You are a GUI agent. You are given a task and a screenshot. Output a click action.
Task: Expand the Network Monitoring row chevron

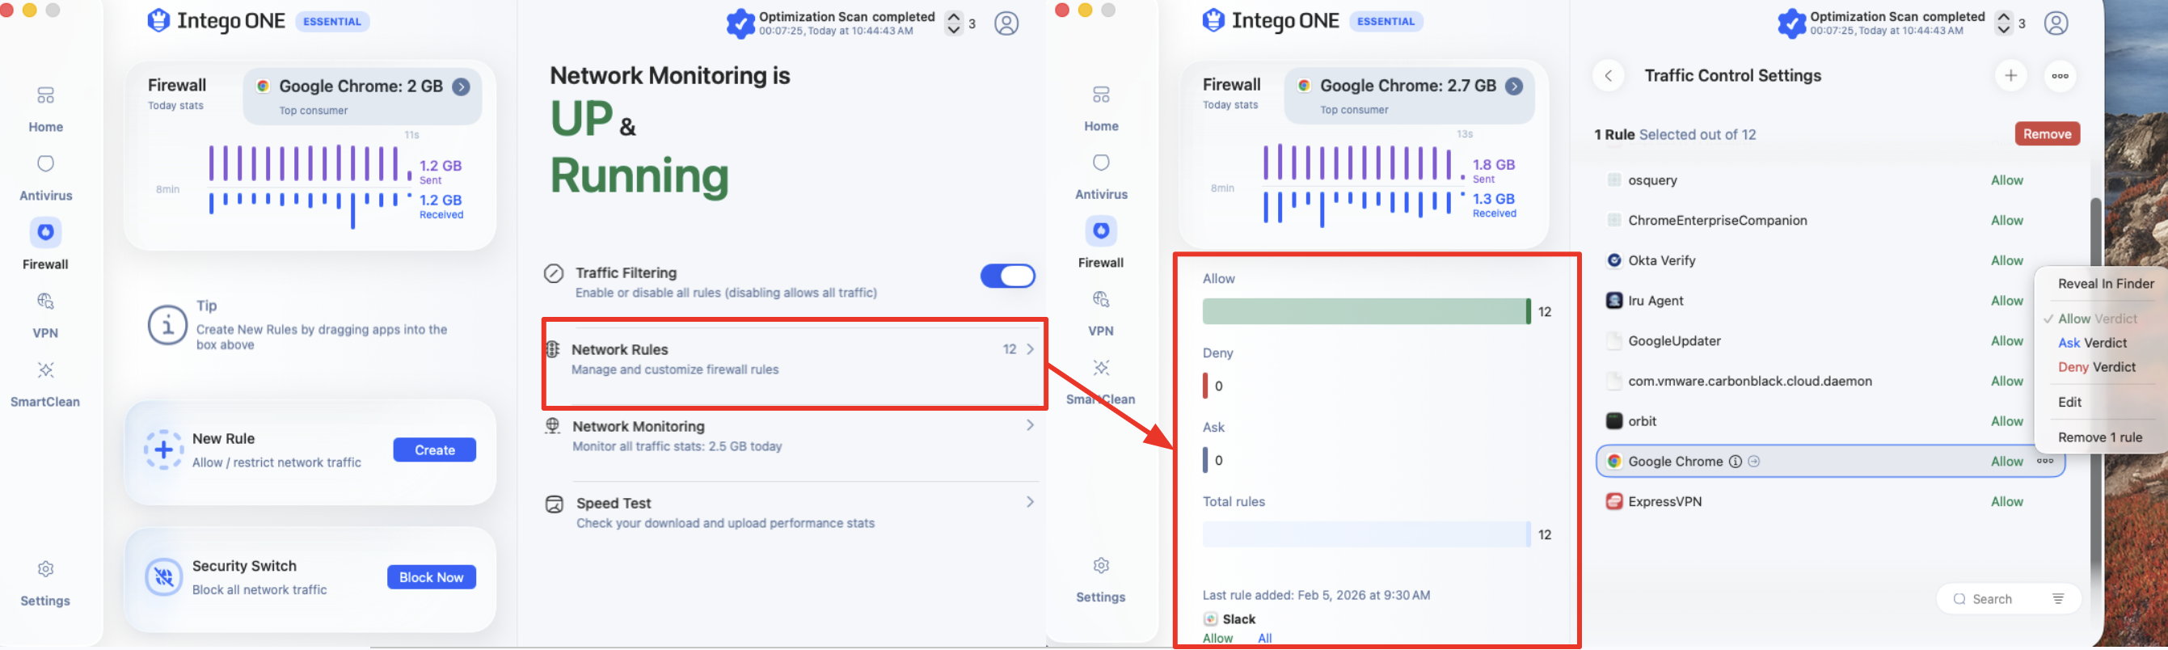click(x=1029, y=425)
